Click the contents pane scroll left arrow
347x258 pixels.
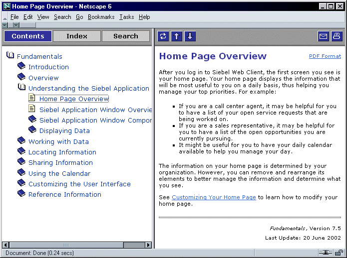6,245
